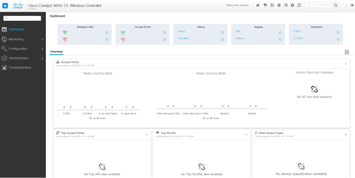Expand the Monitoring menu
Screen dimensions: 355x178
click(x=23, y=39)
